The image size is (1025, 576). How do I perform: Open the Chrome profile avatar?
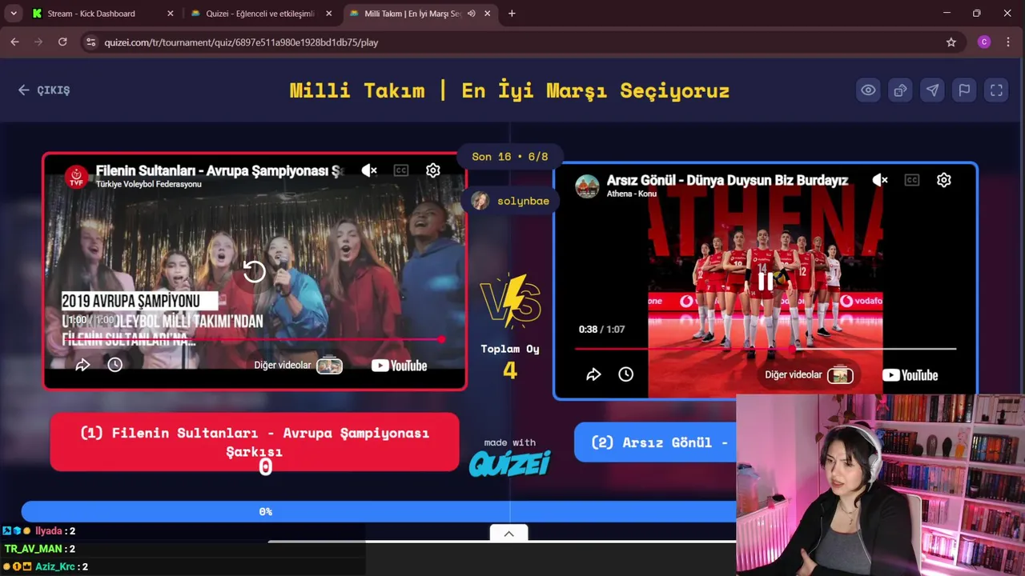[x=984, y=42]
